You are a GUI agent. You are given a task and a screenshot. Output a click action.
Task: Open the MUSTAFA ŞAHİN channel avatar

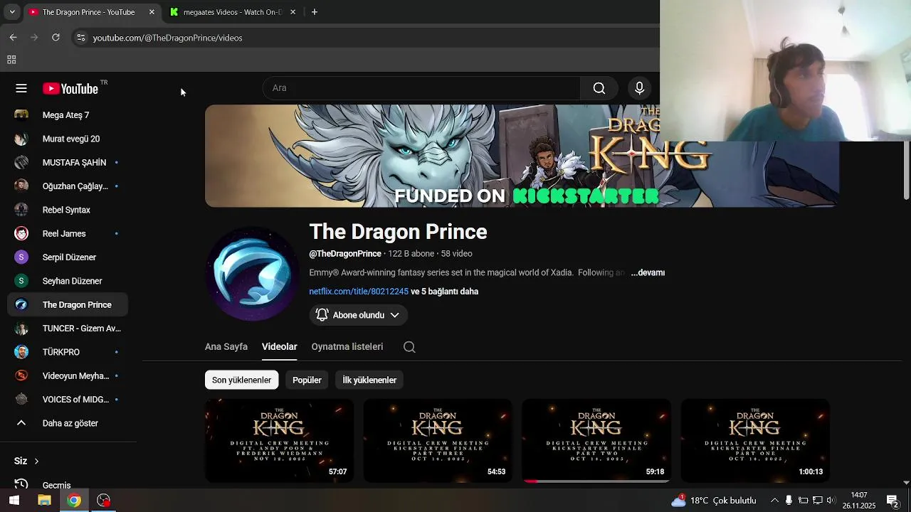[x=21, y=162]
